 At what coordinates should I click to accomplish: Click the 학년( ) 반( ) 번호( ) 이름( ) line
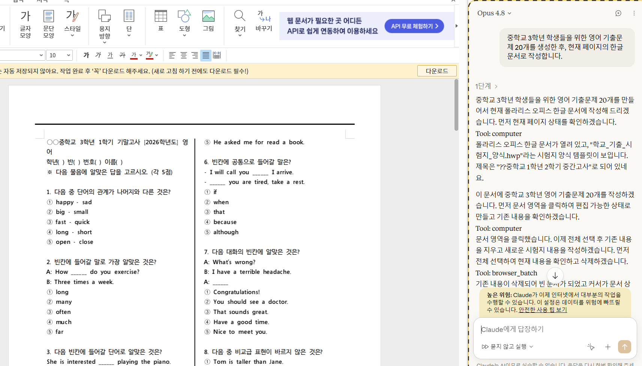pos(85,162)
